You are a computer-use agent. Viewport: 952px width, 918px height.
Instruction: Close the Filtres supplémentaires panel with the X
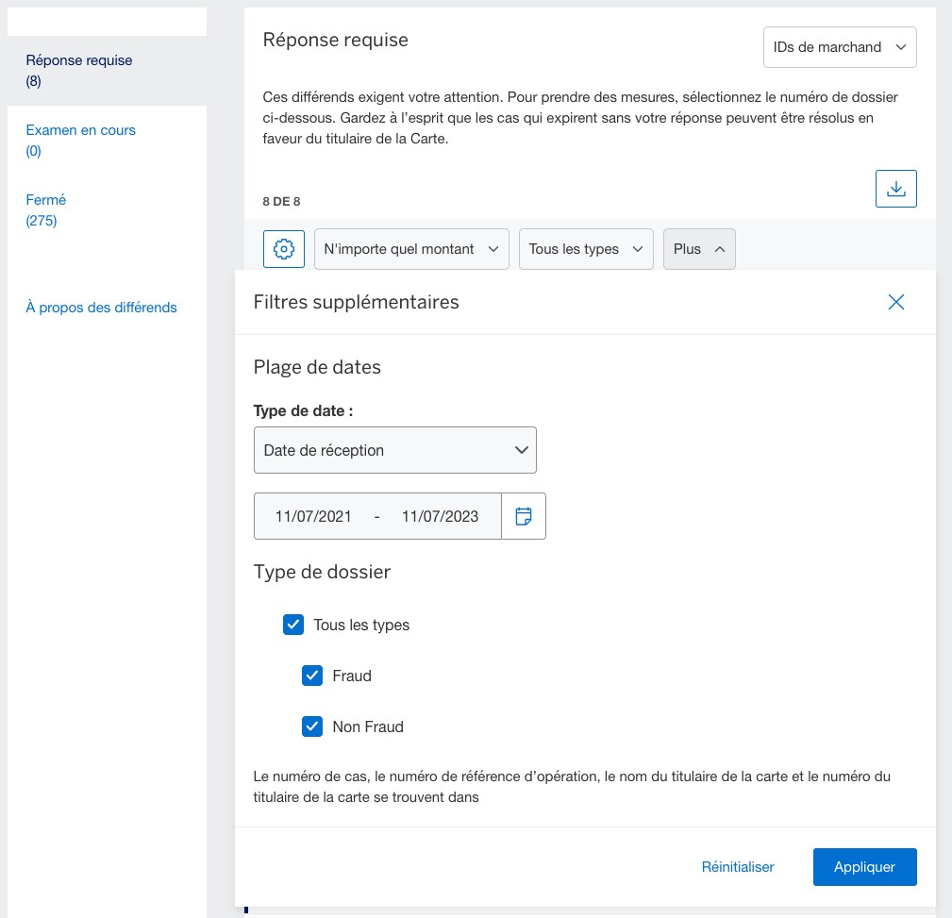click(895, 302)
